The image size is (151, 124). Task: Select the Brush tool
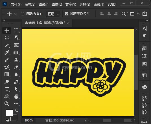pyautogui.click(x=7, y=60)
